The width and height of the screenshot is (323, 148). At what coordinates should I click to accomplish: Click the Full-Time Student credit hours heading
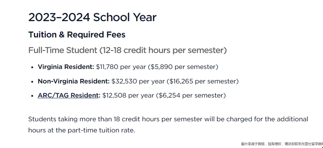pos(128,50)
